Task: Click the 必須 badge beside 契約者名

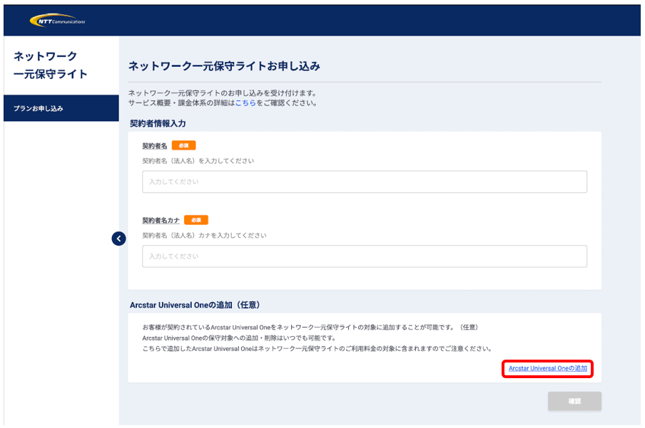Action: coord(184,145)
